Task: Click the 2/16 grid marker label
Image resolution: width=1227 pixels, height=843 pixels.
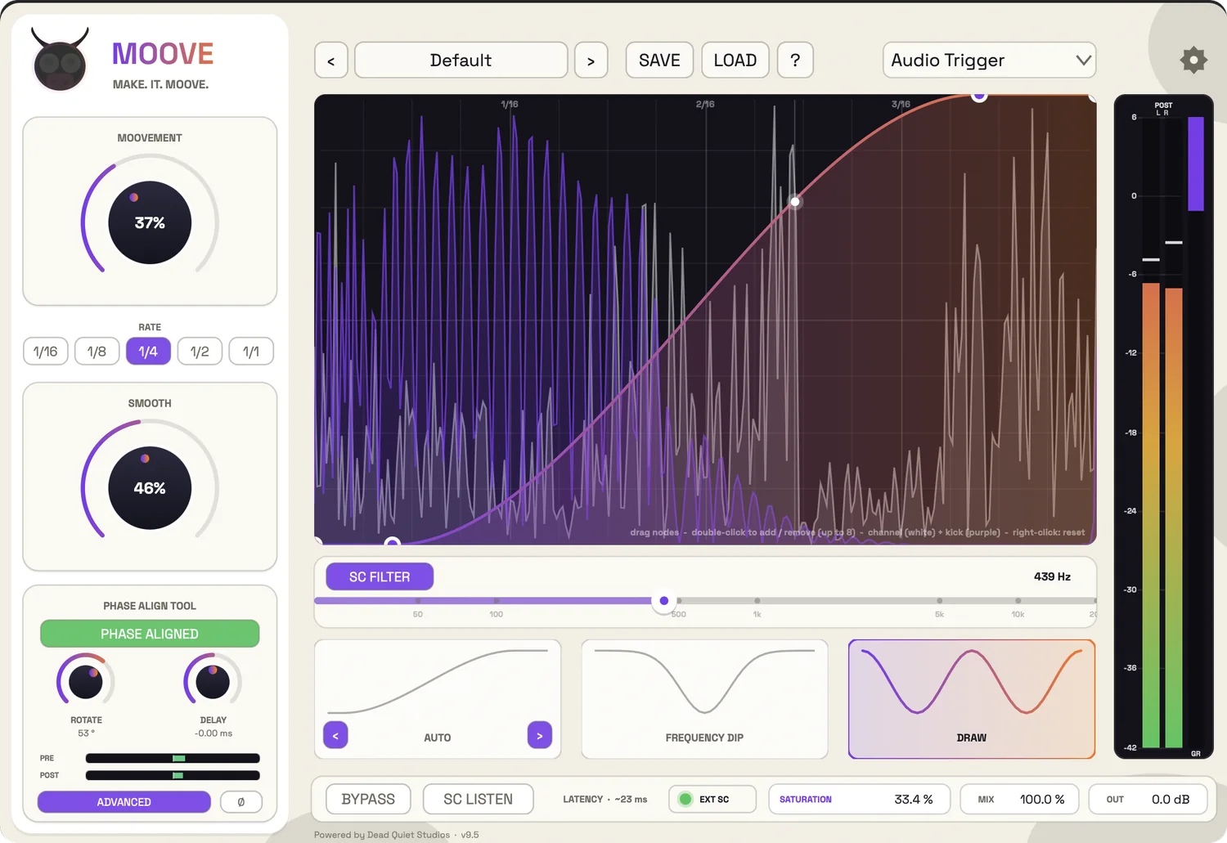Action: (705, 104)
